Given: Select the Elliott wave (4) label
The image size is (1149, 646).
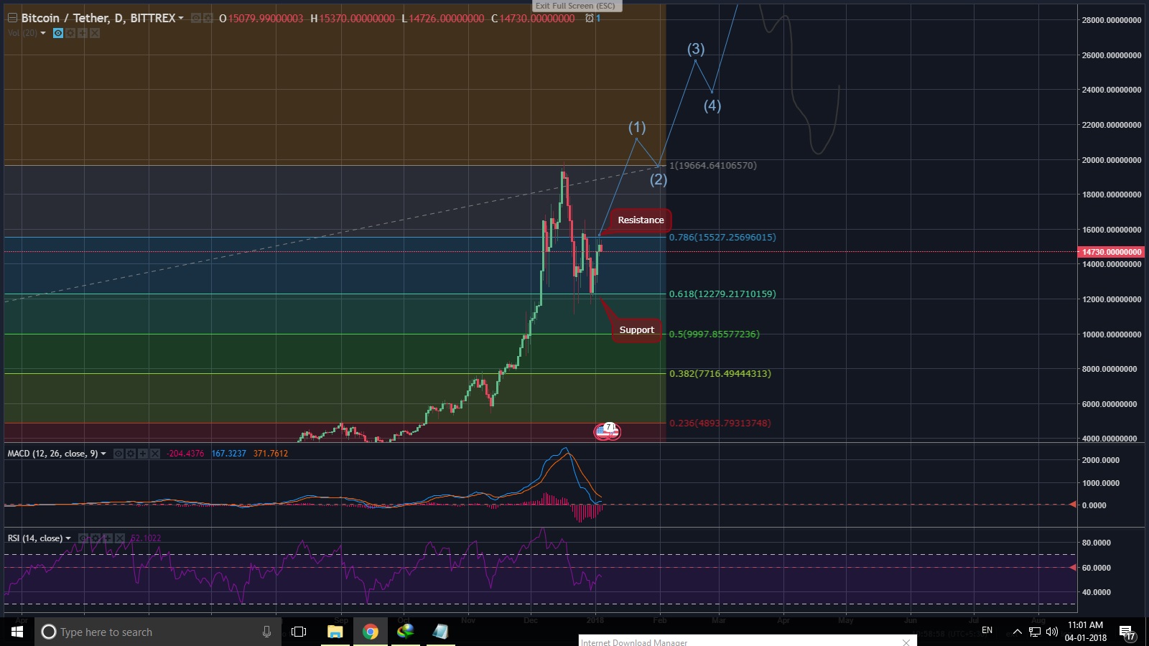Looking at the screenshot, I should pyautogui.click(x=712, y=106).
